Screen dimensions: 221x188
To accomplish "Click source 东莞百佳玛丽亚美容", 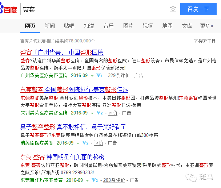I will click(x=41, y=180).
